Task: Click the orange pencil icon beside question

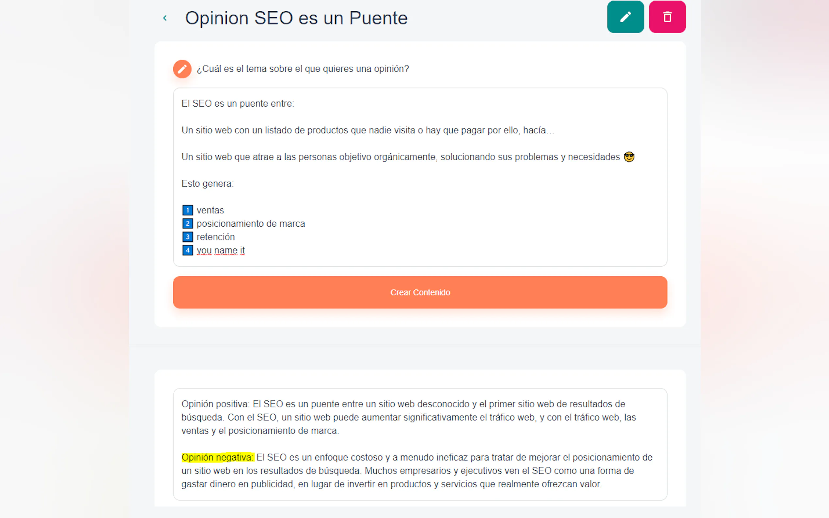Action: 182,69
